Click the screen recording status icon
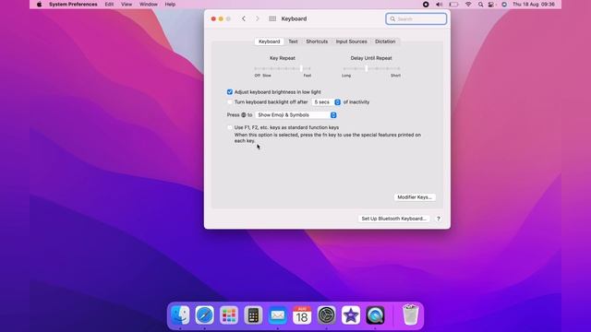The width and height of the screenshot is (591, 332). 426,4
